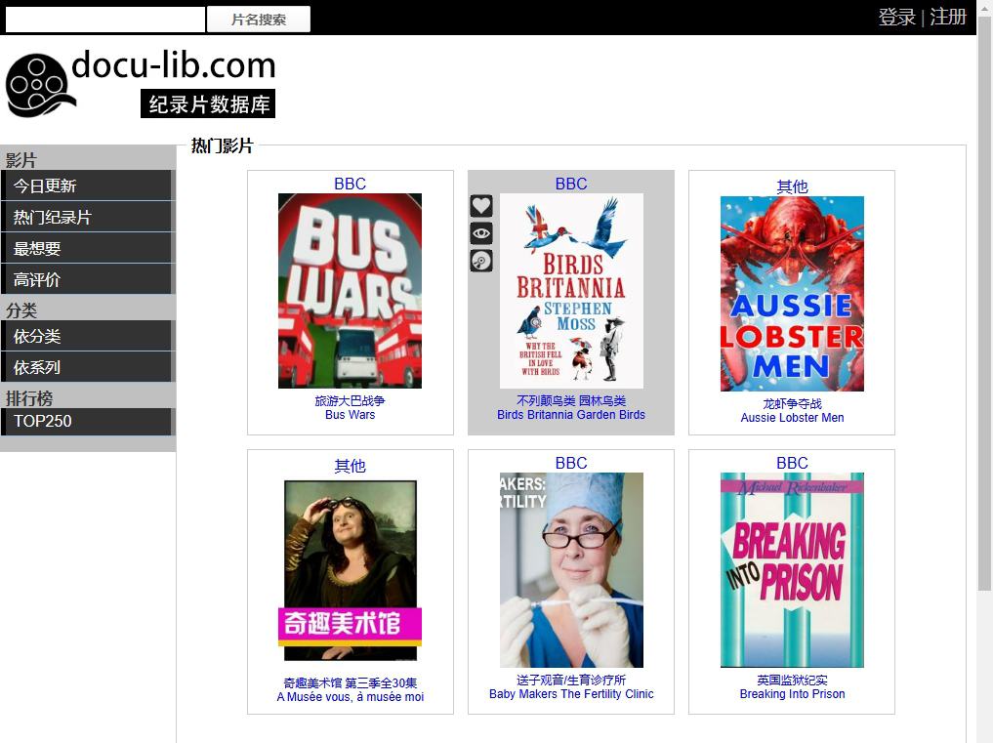Open the 奇趣美术馆 poster thumbnail

[350, 571]
